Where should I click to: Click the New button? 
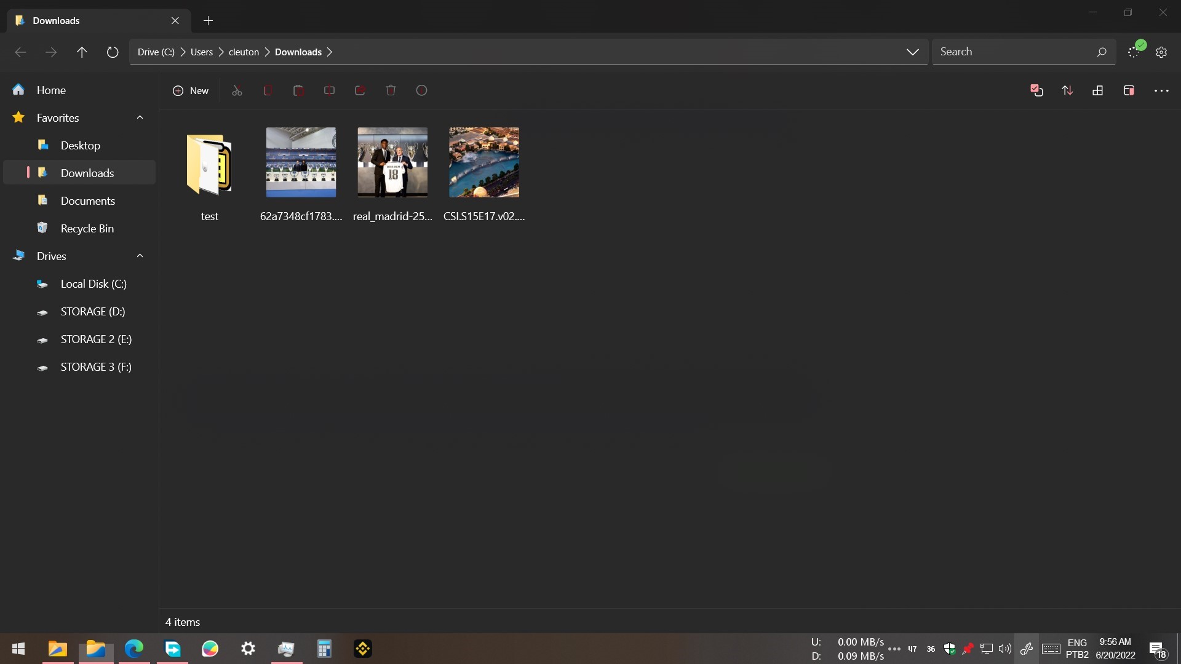pyautogui.click(x=191, y=90)
